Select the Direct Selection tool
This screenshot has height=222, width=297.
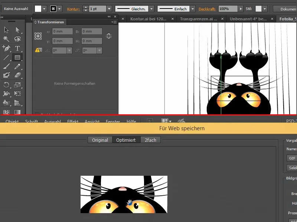pos(17,30)
